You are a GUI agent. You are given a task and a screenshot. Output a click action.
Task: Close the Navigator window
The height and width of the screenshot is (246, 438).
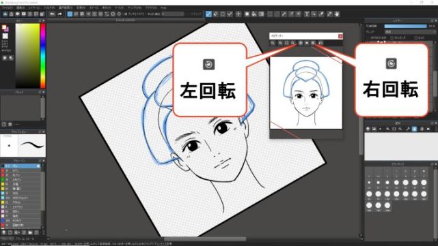coord(340,36)
